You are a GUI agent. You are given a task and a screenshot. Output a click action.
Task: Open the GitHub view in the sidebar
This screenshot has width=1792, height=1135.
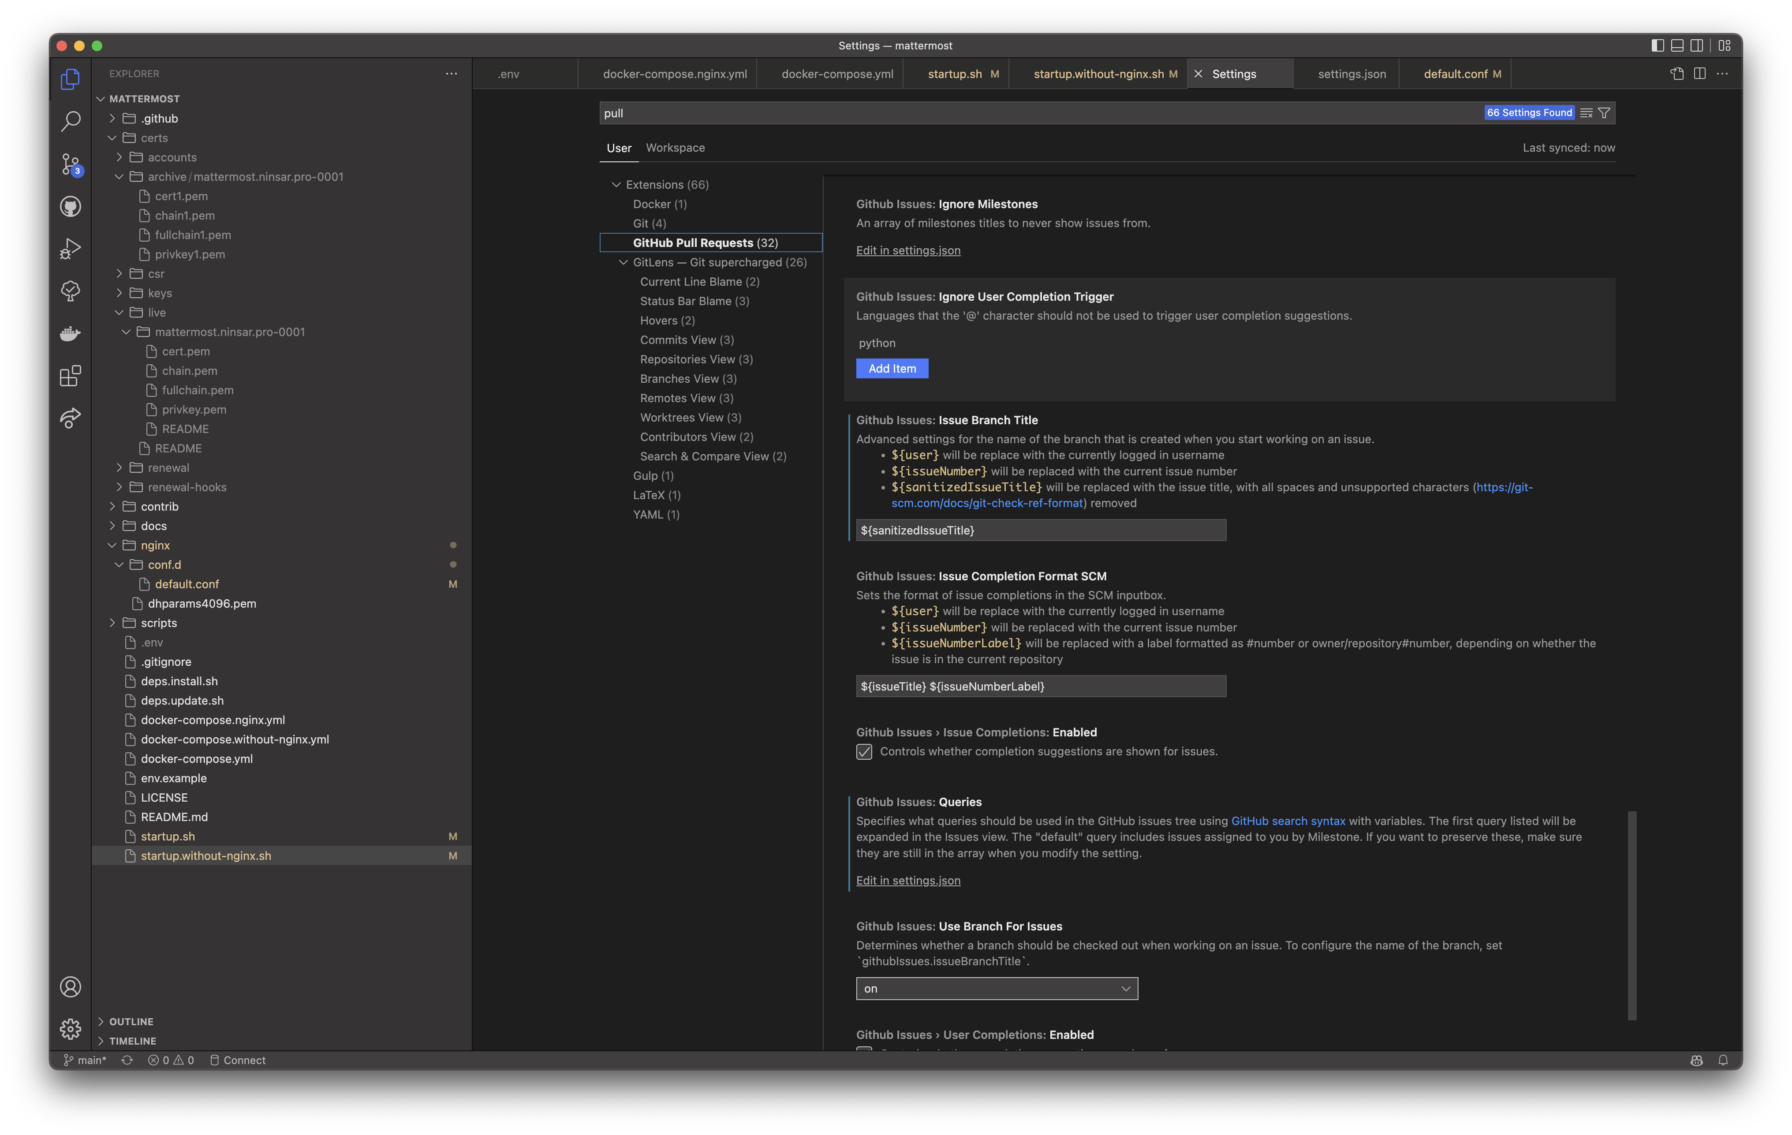71,206
